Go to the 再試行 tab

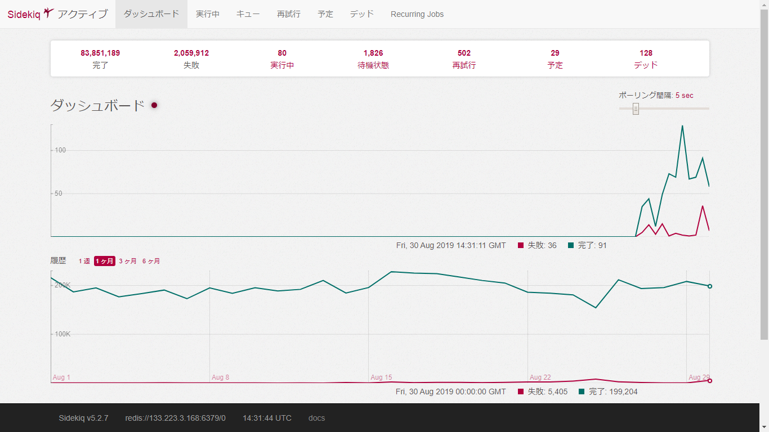coord(289,14)
